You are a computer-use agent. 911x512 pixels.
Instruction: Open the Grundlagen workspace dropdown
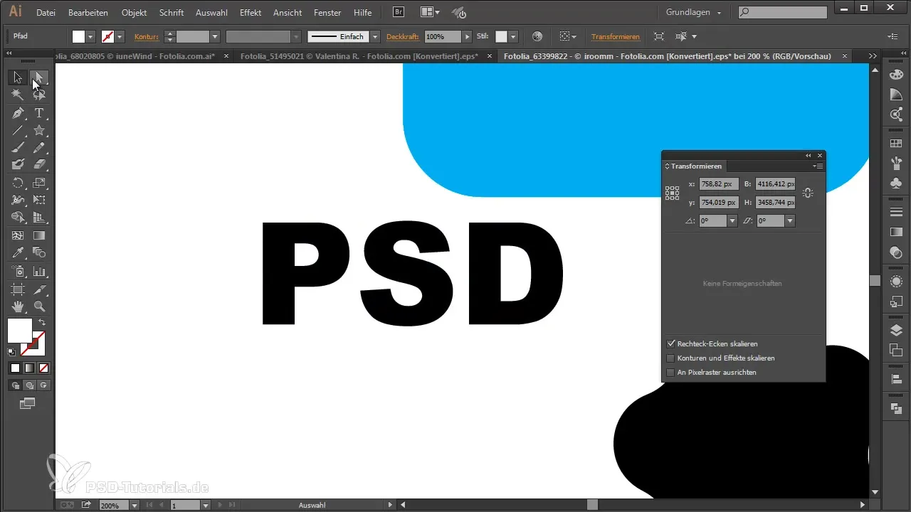[x=693, y=13]
